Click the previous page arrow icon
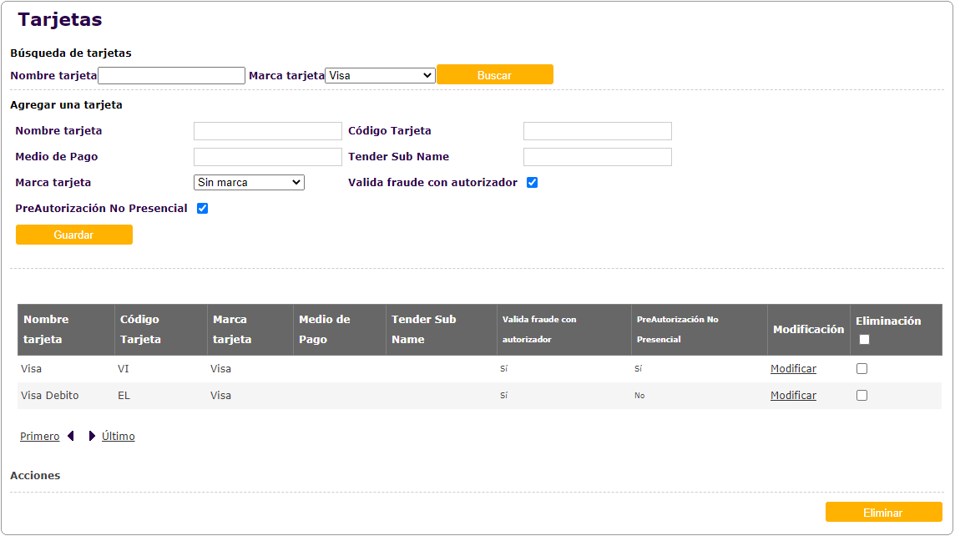 72,436
